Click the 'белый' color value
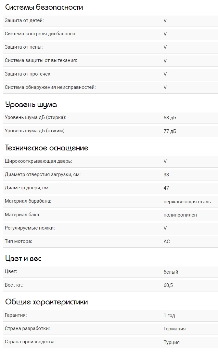 pyautogui.click(x=171, y=272)
